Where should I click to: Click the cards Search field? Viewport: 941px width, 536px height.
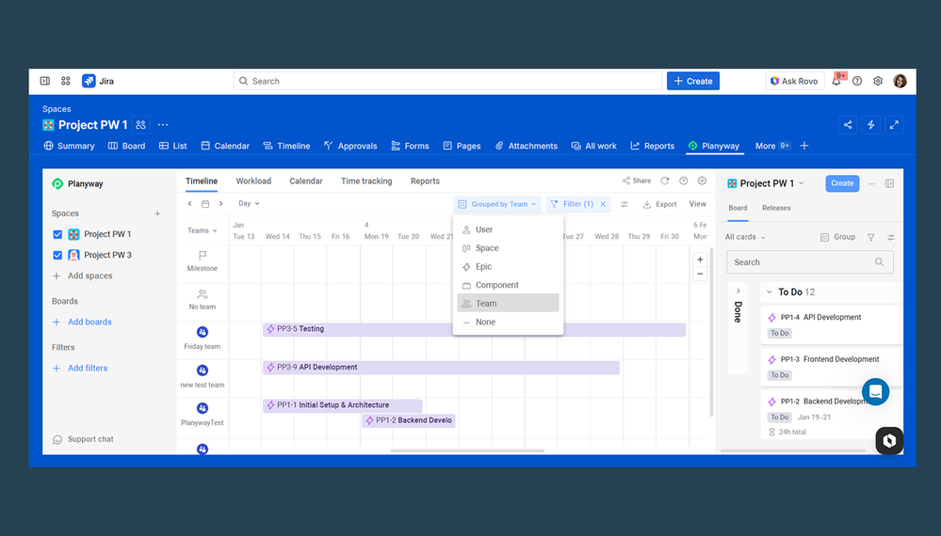coord(809,262)
